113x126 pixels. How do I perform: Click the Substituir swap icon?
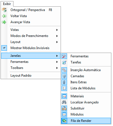pyautogui.click(x=64, y=108)
